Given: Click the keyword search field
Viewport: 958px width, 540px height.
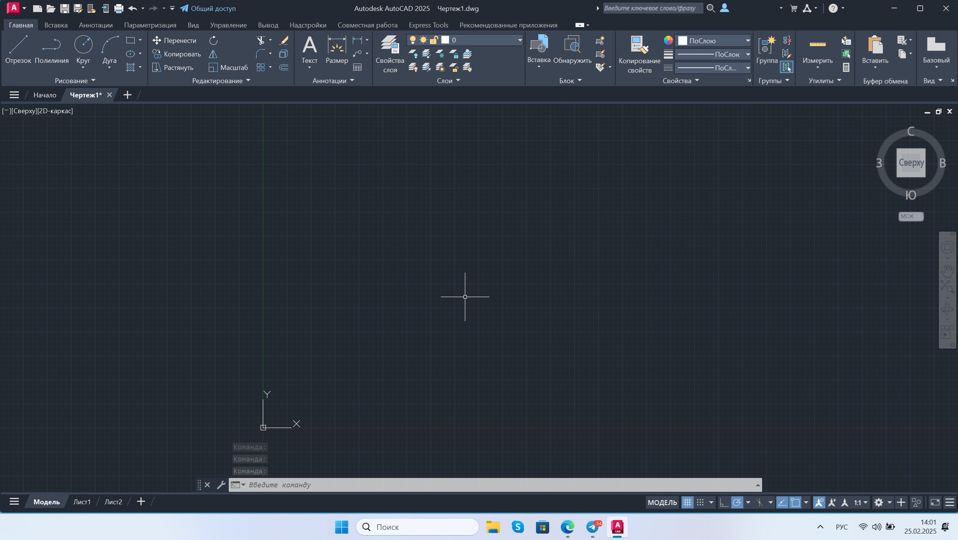Looking at the screenshot, I should [653, 8].
